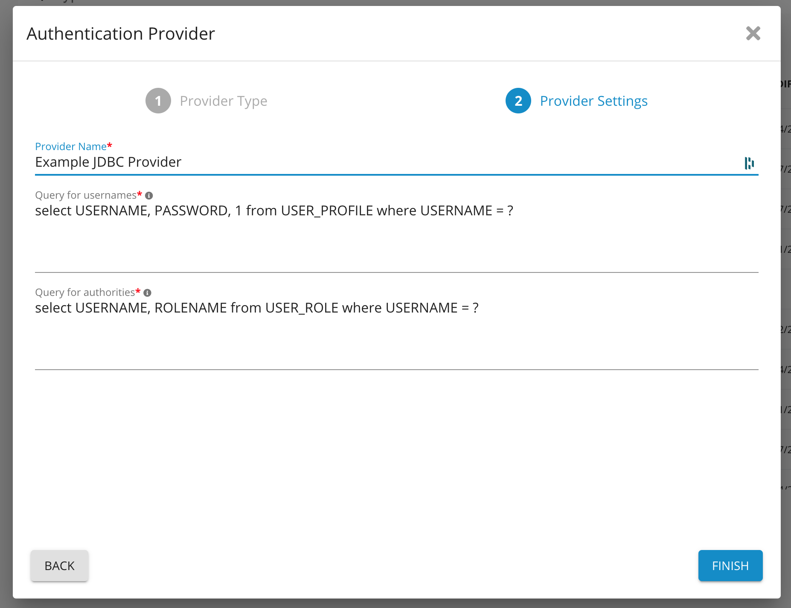Click info icon beside Query for authorities
791x608 pixels.
click(148, 293)
